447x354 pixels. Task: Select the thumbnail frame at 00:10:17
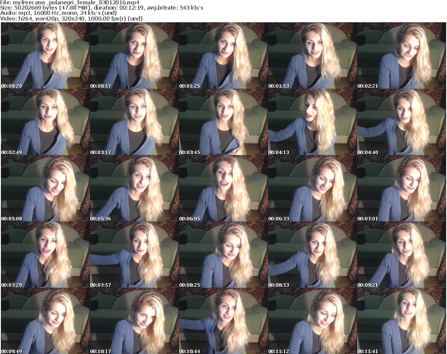(x=134, y=321)
